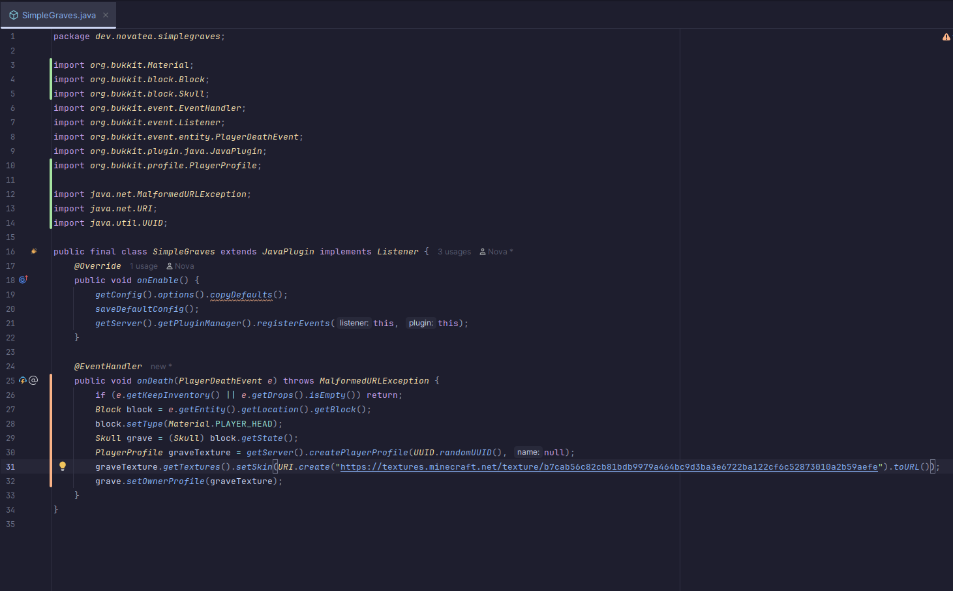Click the '1 usage' hint next to @Override
The image size is (953, 591).
(x=144, y=266)
